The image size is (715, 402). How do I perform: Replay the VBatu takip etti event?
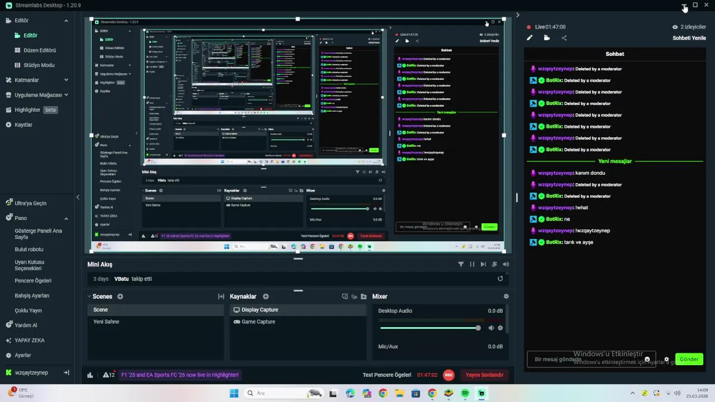(x=500, y=279)
